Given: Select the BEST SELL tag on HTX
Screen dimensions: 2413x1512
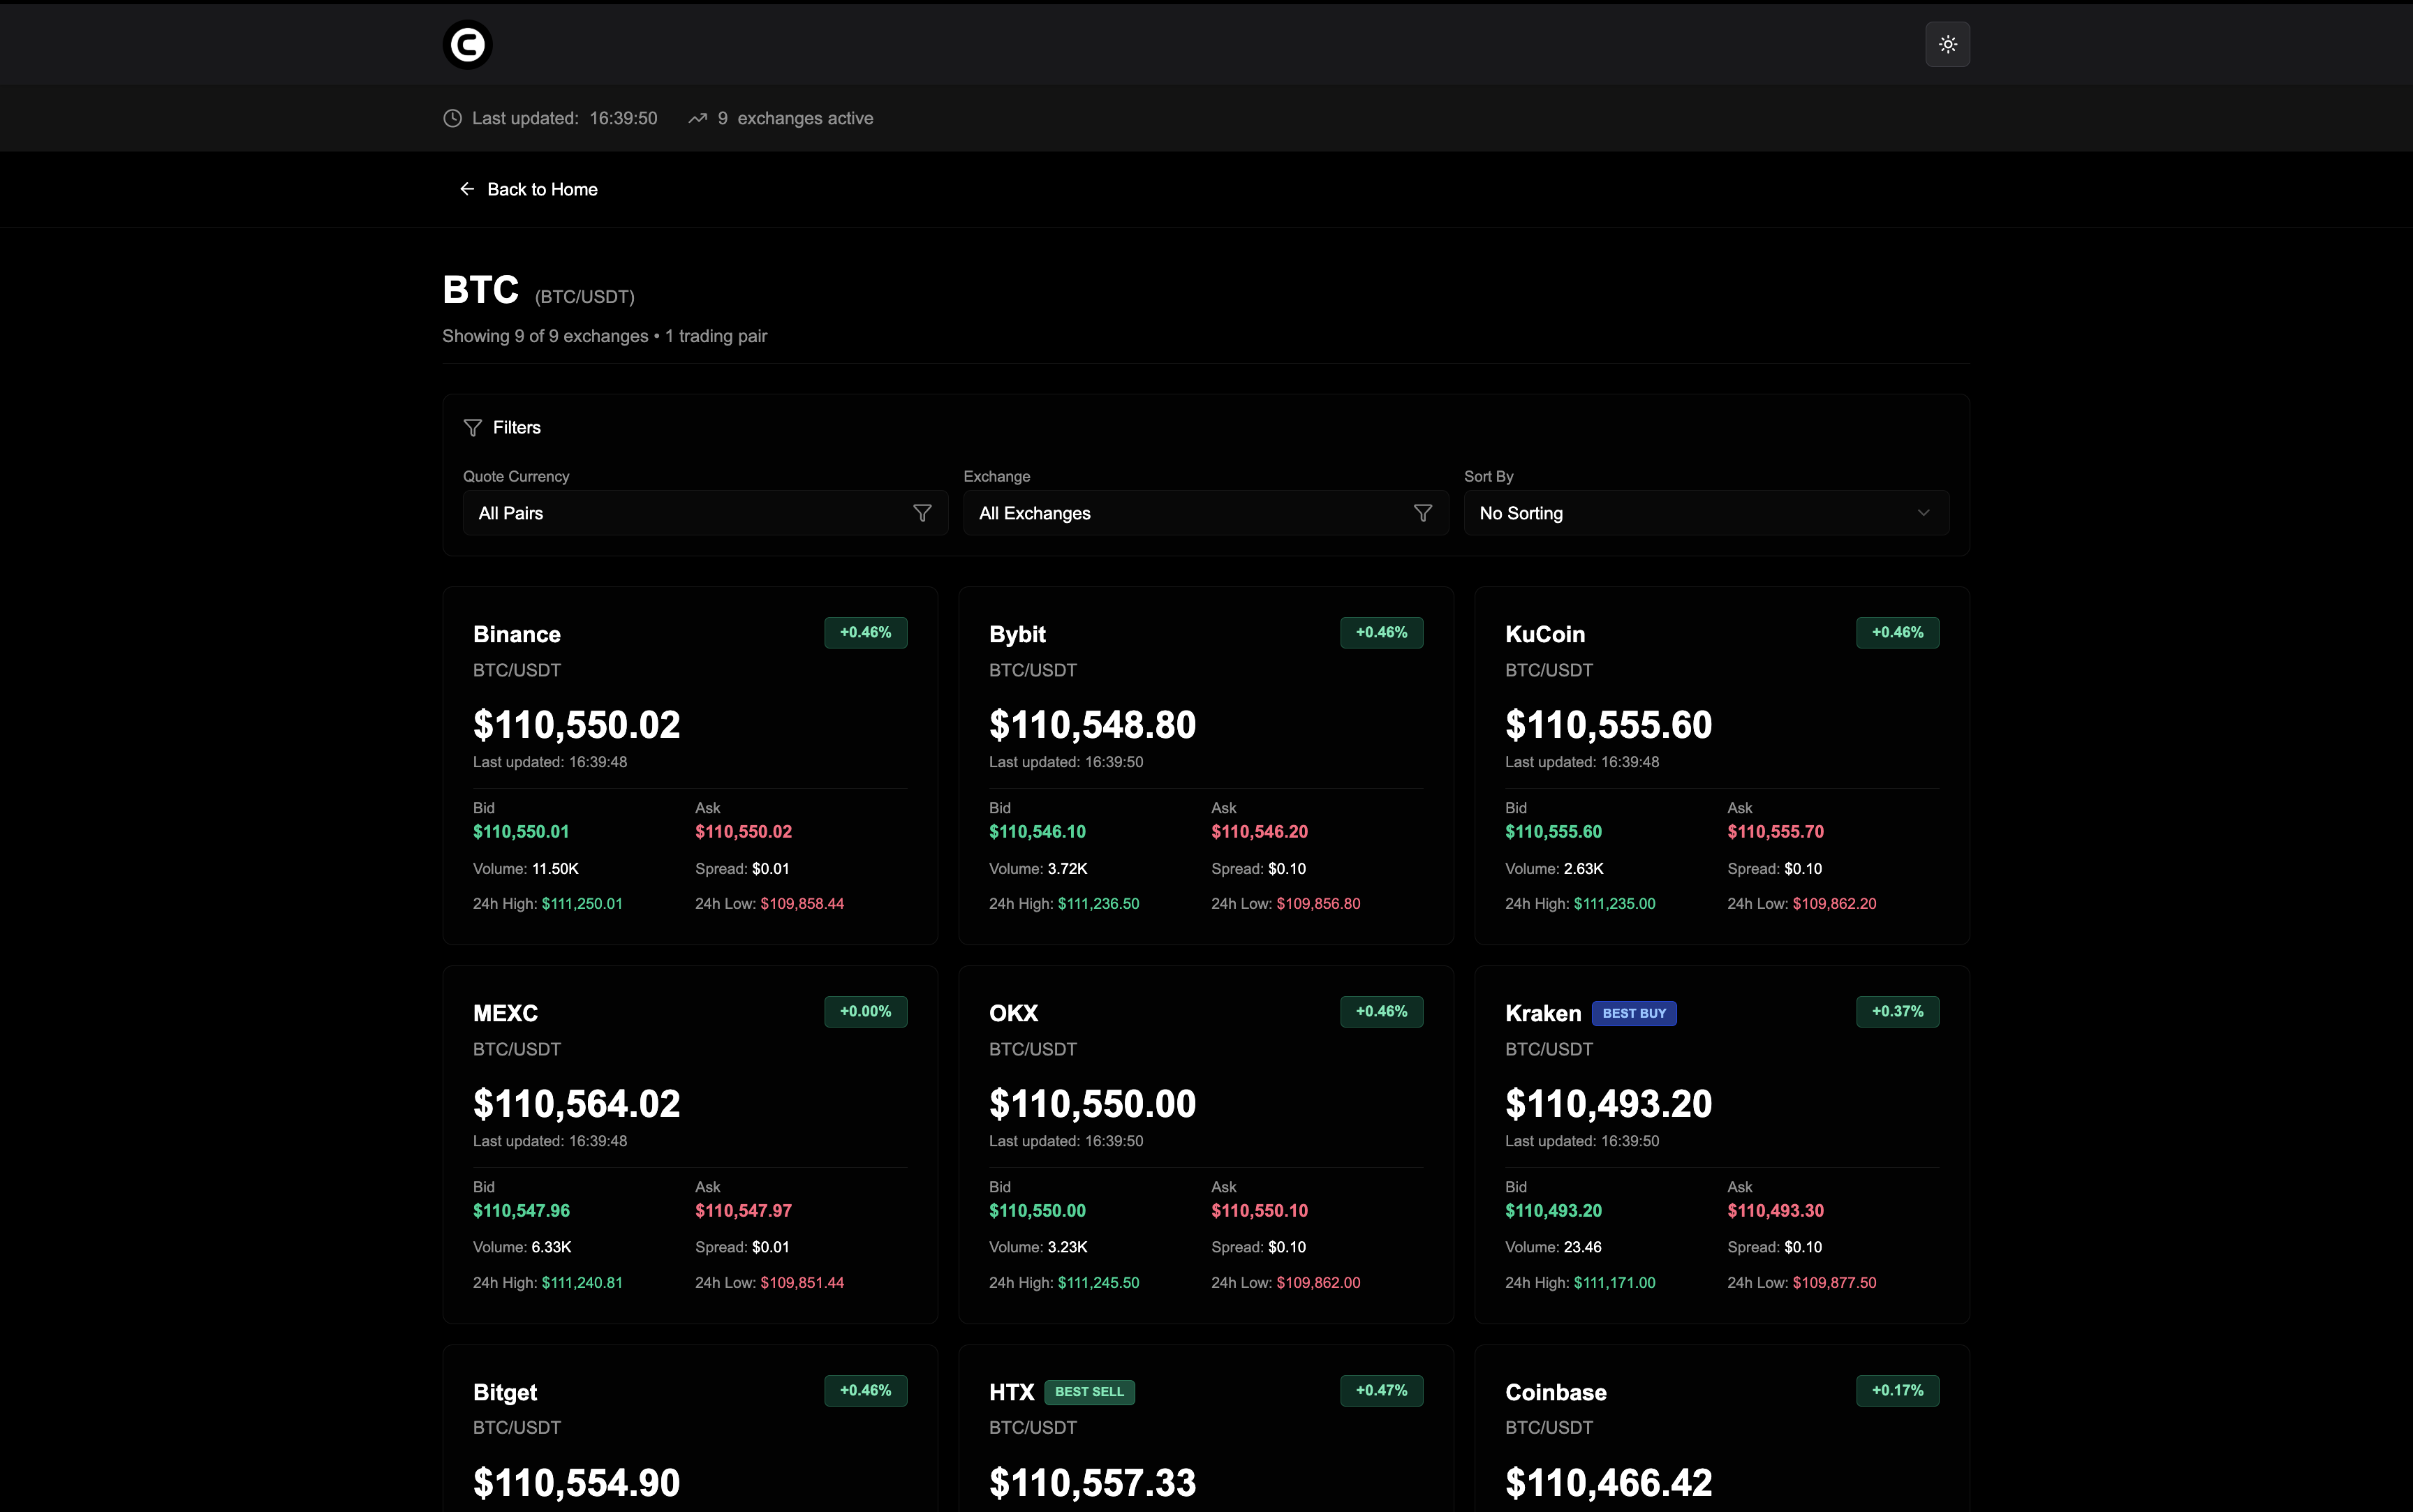Looking at the screenshot, I should coord(1090,1391).
